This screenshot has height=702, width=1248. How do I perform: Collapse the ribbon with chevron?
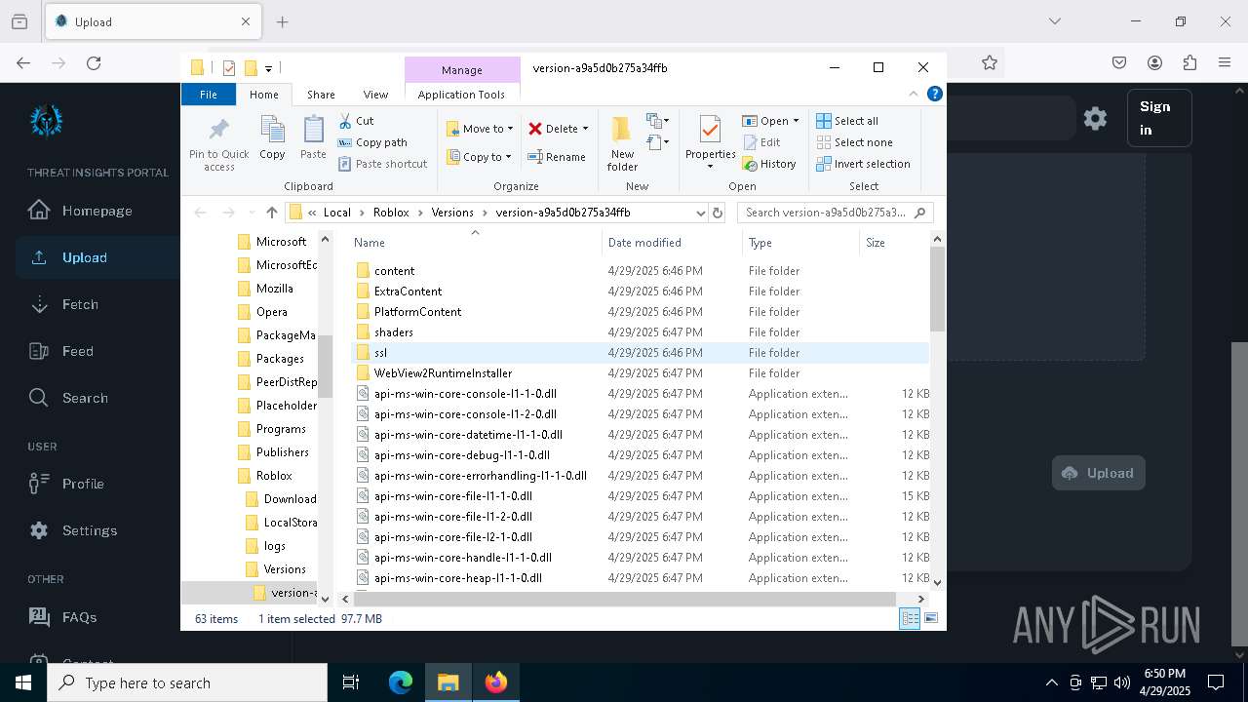[914, 95]
